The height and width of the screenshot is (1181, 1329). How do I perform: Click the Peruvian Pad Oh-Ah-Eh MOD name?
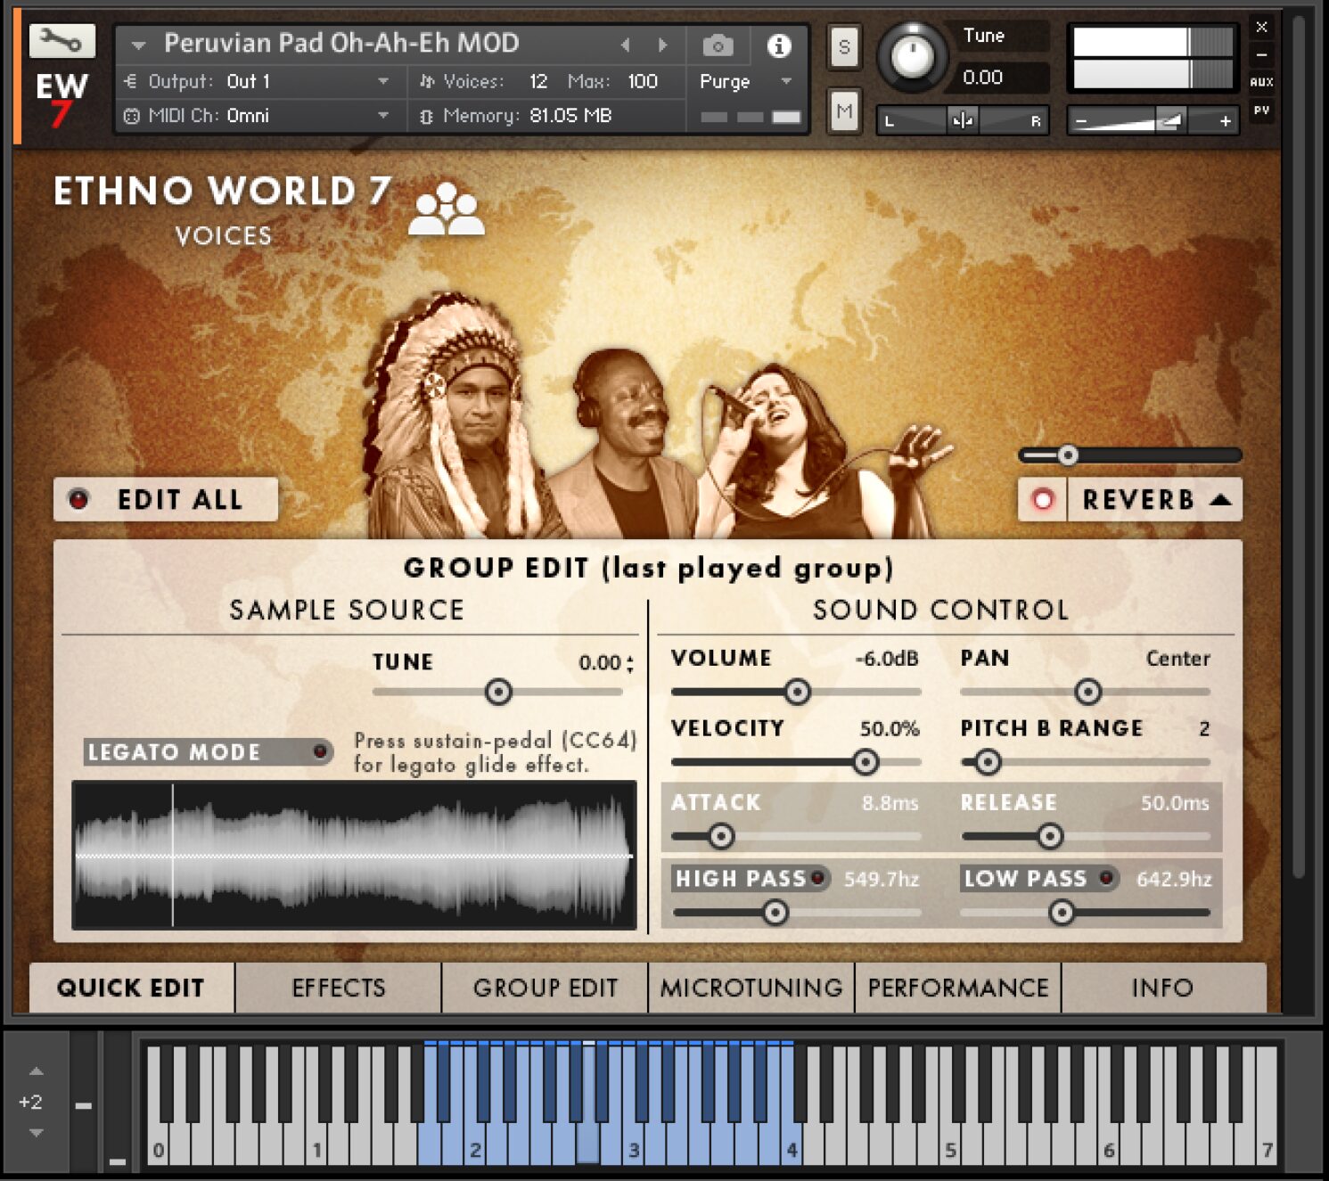coord(341,43)
